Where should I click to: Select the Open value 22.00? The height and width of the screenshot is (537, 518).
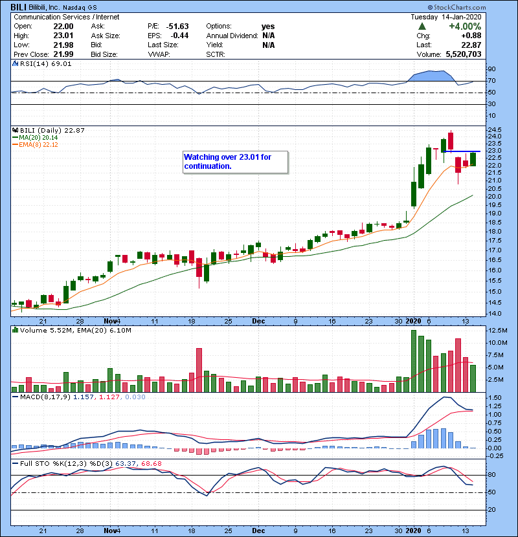pyautogui.click(x=63, y=27)
